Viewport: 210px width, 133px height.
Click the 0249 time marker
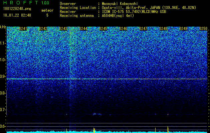[x=183, y=29]
